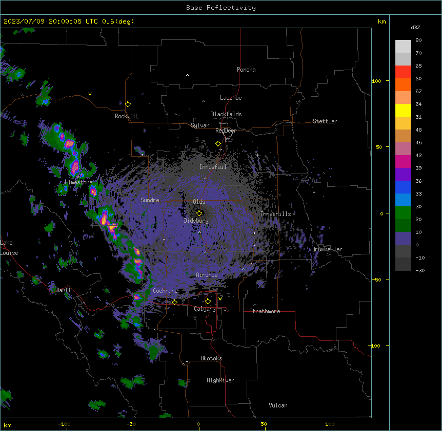Click the Ponoka city label
Screen dimensions: 442x431
[x=246, y=70]
